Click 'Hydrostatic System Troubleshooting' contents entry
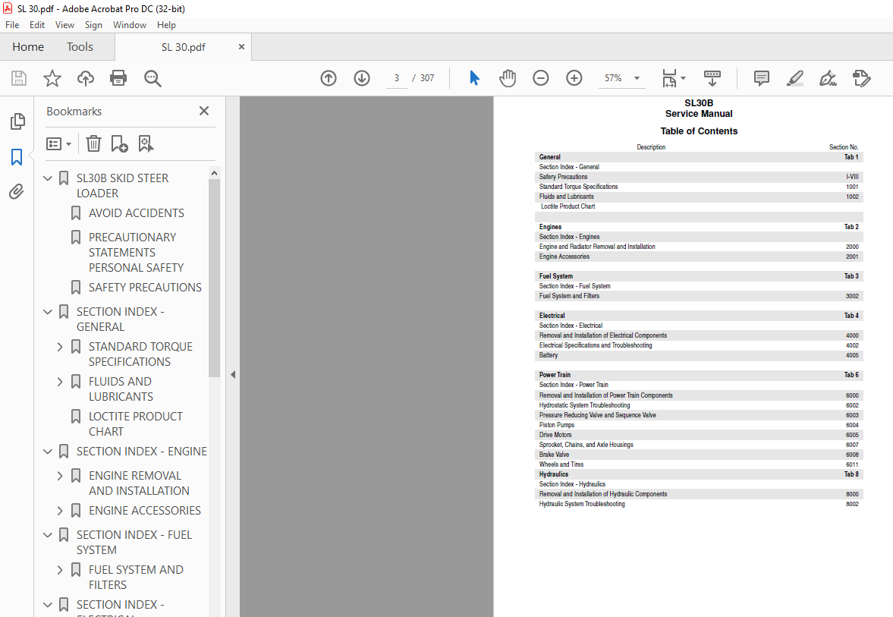This screenshot has width=893, height=617. [x=584, y=405]
